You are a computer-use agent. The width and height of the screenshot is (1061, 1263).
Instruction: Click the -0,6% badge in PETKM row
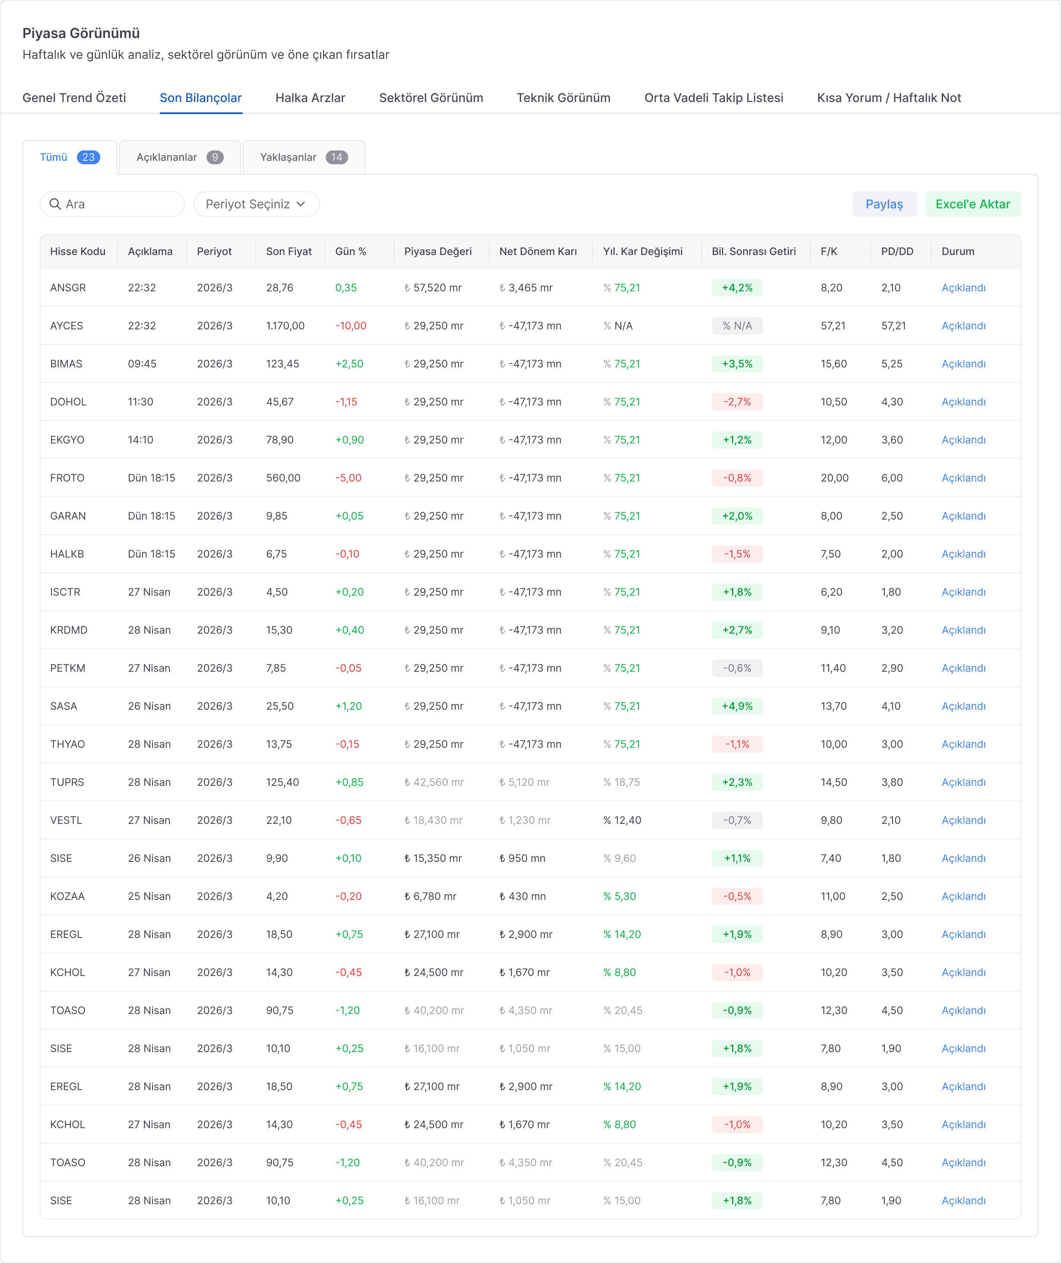(737, 668)
